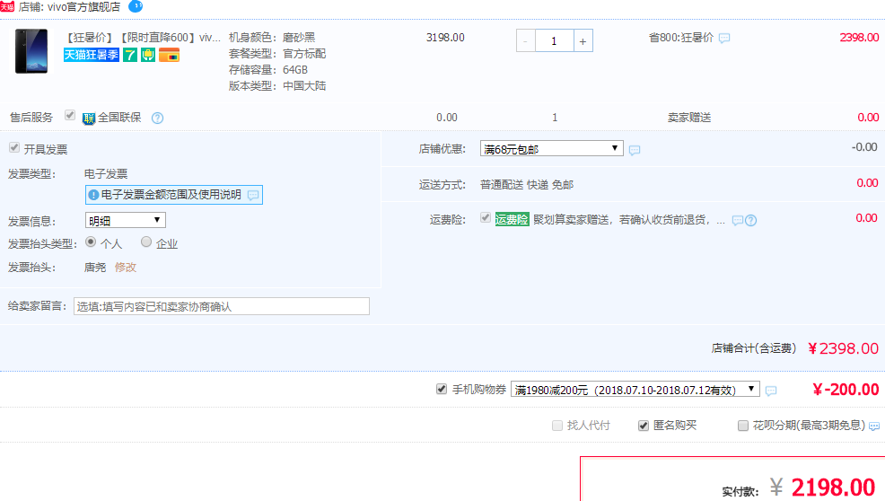
Task: Click comment icon after 花呗分期 option
Action: coord(874,426)
